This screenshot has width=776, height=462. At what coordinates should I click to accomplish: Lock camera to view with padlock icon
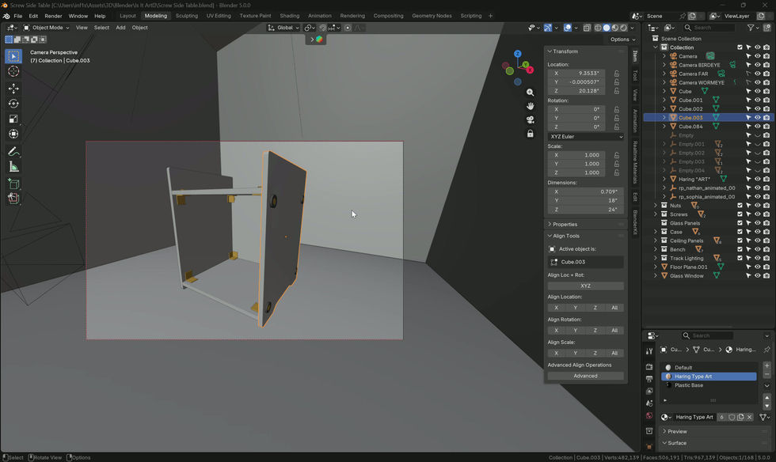tap(530, 134)
